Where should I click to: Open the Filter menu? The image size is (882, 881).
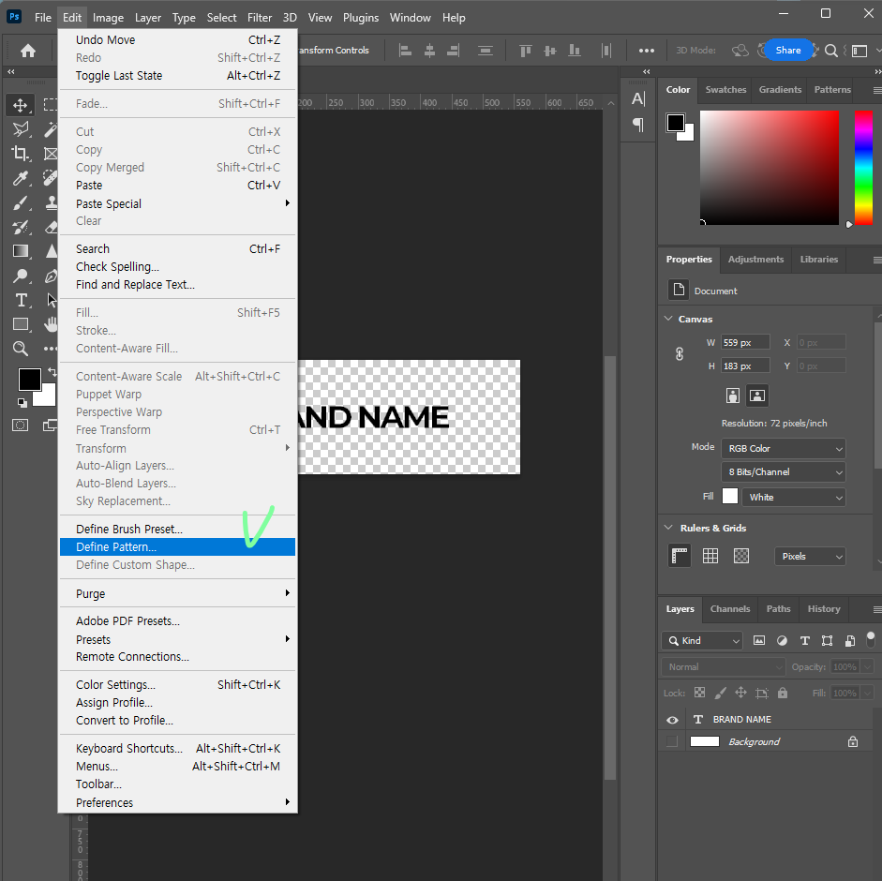(260, 18)
